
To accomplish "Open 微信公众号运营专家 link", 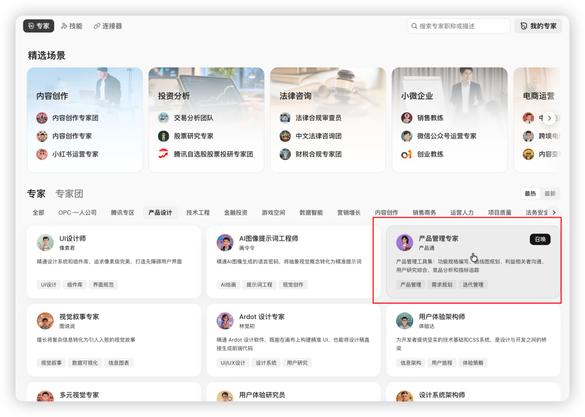I will click(x=446, y=136).
